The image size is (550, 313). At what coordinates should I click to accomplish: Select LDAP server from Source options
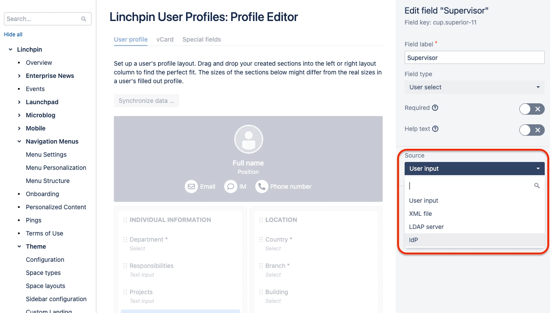coord(426,227)
